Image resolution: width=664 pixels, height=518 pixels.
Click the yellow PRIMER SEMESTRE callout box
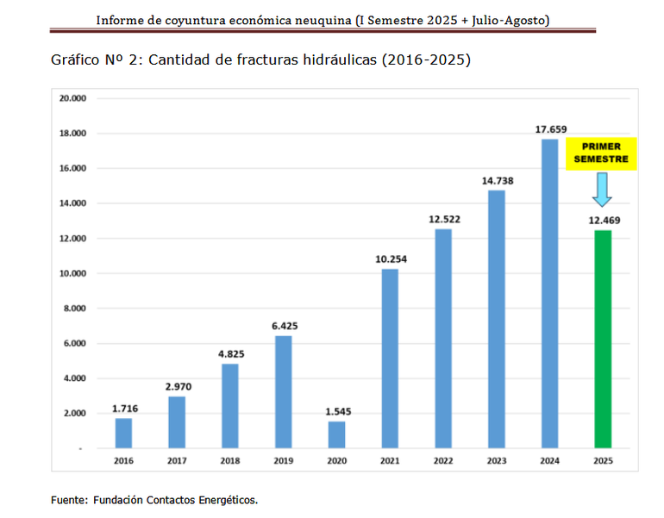tap(601, 153)
